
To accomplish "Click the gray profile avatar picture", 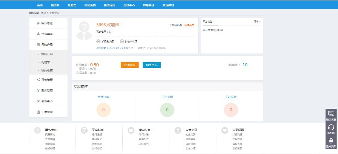I will tap(84, 30).
